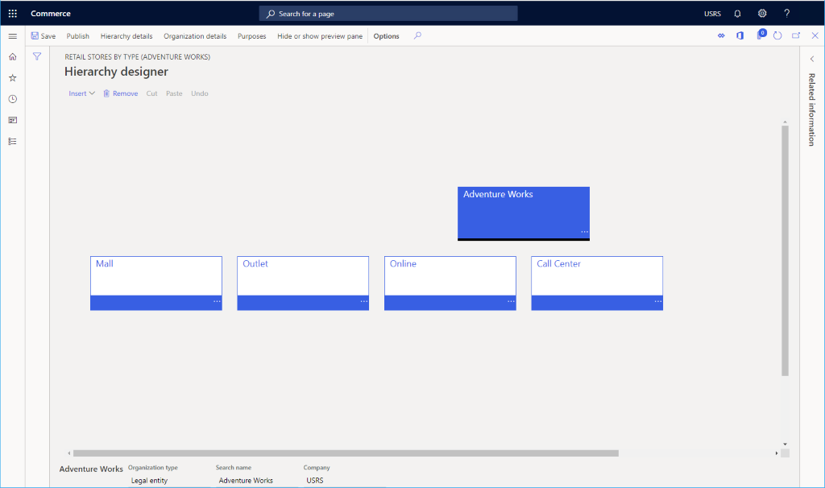Expand the navigation pane hamburger icon
The width and height of the screenshot is (825, 488).
click(13, 36)
